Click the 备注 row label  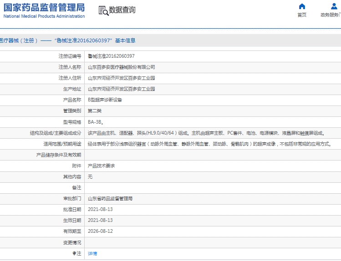tap(76, 188)
